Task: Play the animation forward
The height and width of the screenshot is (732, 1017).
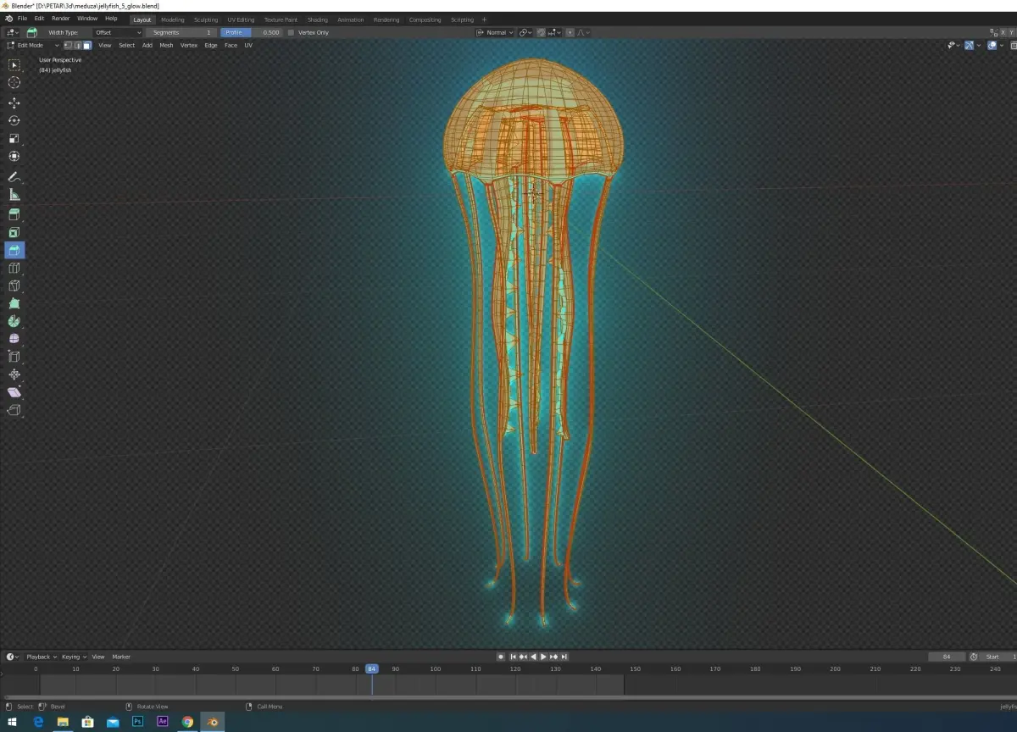Action: (x=543, y=657)
